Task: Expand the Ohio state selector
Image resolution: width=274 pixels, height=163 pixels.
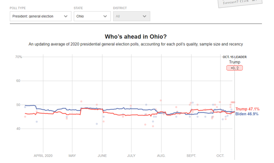Action: [92, 16]
